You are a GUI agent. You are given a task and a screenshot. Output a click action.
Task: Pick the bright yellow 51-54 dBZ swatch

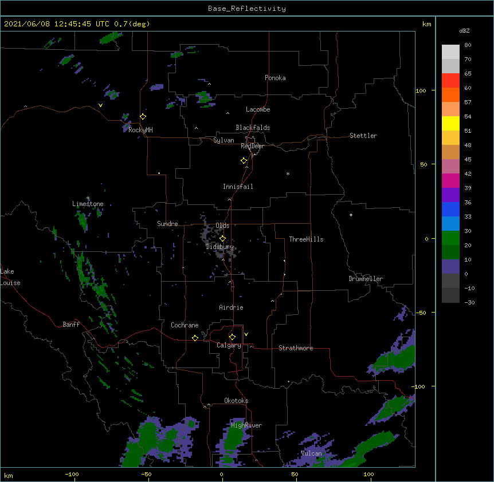coord(450,123)
